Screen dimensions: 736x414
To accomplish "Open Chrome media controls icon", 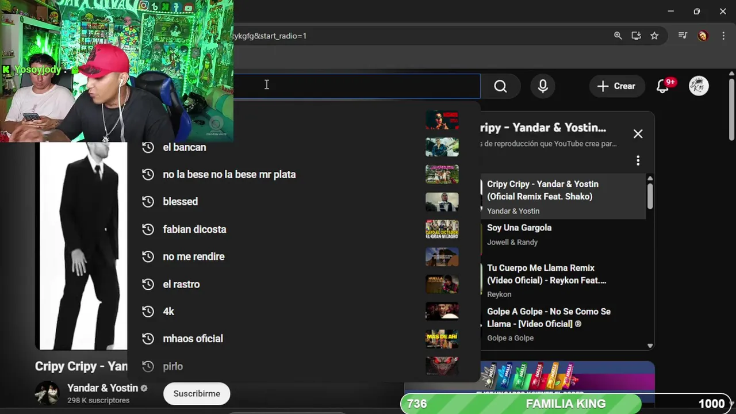I will point(683,36).
